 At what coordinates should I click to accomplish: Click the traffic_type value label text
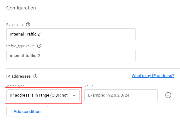pos(20,46)
